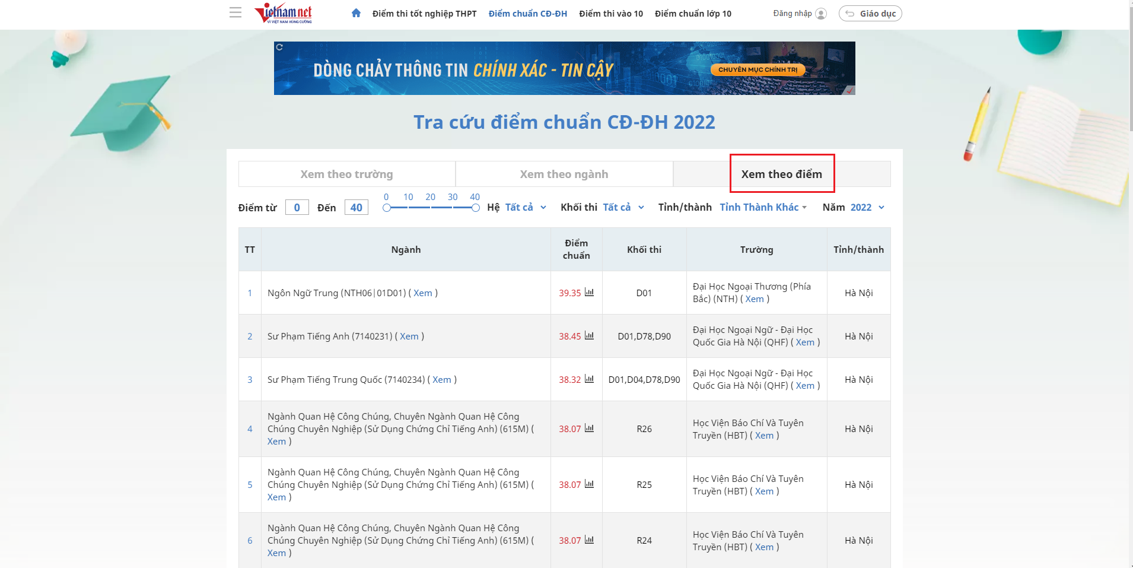The width and height of the screenshot is (1133, 568).
Task: Go to the home icon
Action: pyautogui.click(x=356, y=13)
